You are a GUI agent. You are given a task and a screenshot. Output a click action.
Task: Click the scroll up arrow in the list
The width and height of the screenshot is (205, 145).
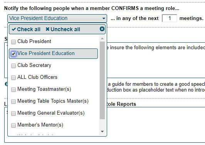tap(102, 38)
